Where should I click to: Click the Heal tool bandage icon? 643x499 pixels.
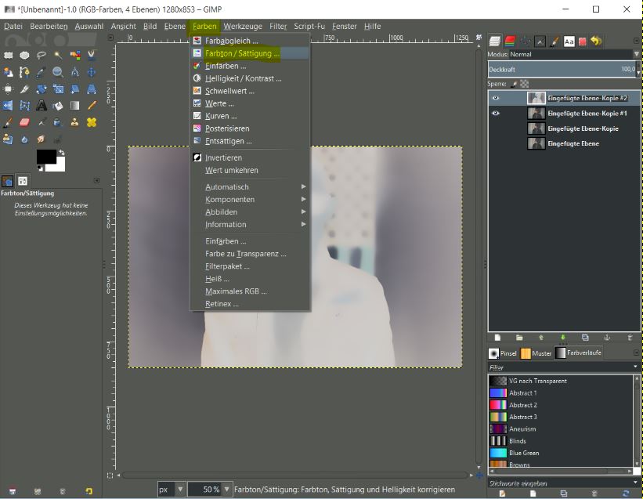(92, 123)
